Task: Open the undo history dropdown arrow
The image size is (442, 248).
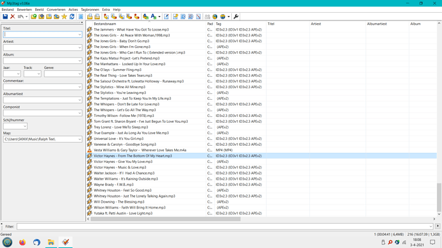Action: coord(26,17)
